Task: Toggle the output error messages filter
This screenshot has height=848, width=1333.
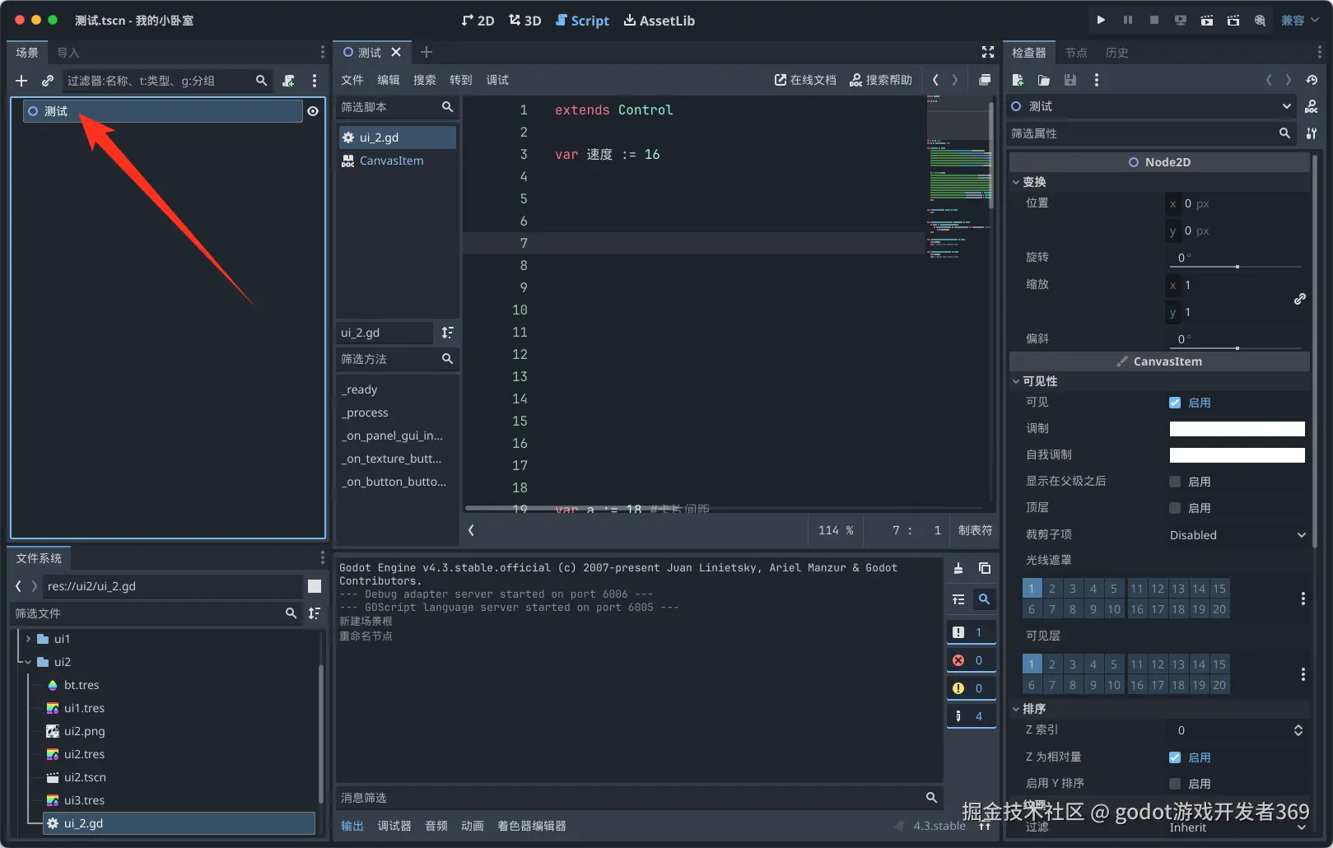Action: pos(971,660)
